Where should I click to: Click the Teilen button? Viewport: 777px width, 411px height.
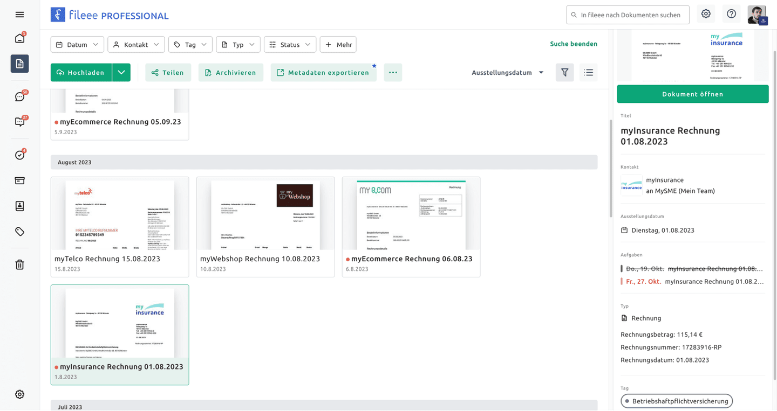pyautogui.click(x=168, y=73)
